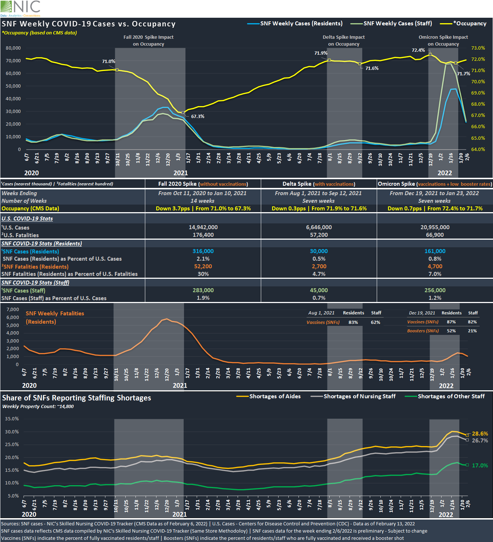Click the 17.0% other staff shortage label
This screenshot has height=542, width=493.
[x=480, y=466]
